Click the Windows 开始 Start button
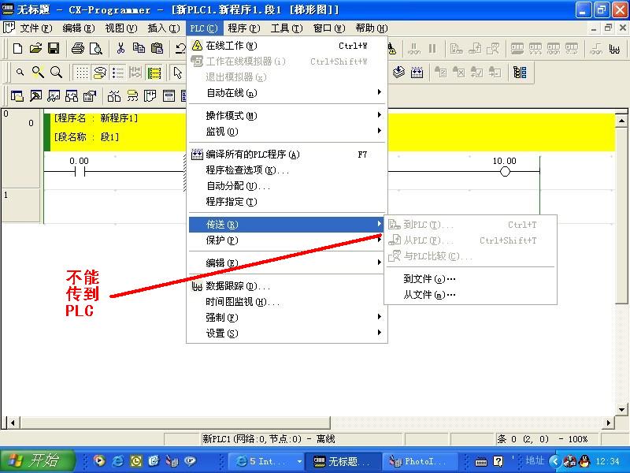Viewport: 630px width, 473px height. 39,461
